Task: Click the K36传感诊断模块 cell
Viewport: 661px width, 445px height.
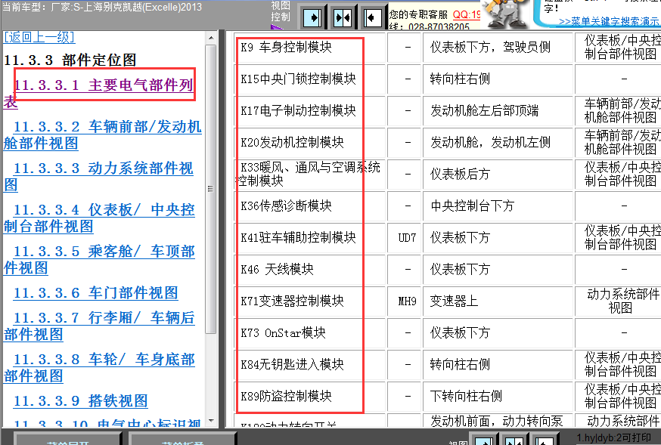Action: [x=310, y=206]
